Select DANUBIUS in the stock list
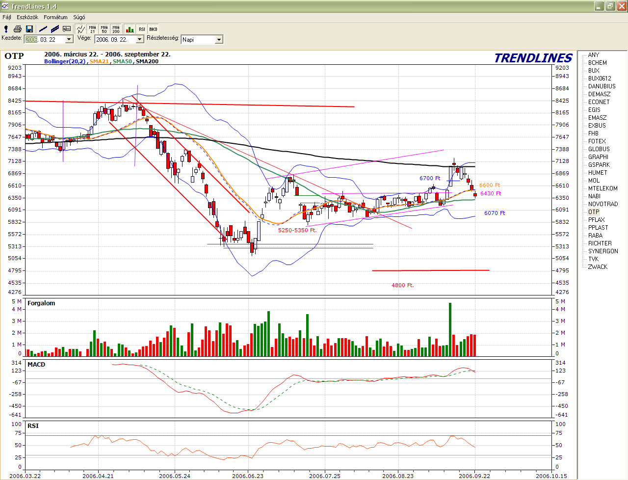Viewport: 628px width, 480px height. [x=602, y=86]
